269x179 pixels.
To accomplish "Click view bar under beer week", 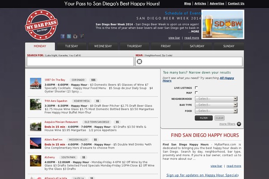I will pyautogui.click(x=174, y=38).
